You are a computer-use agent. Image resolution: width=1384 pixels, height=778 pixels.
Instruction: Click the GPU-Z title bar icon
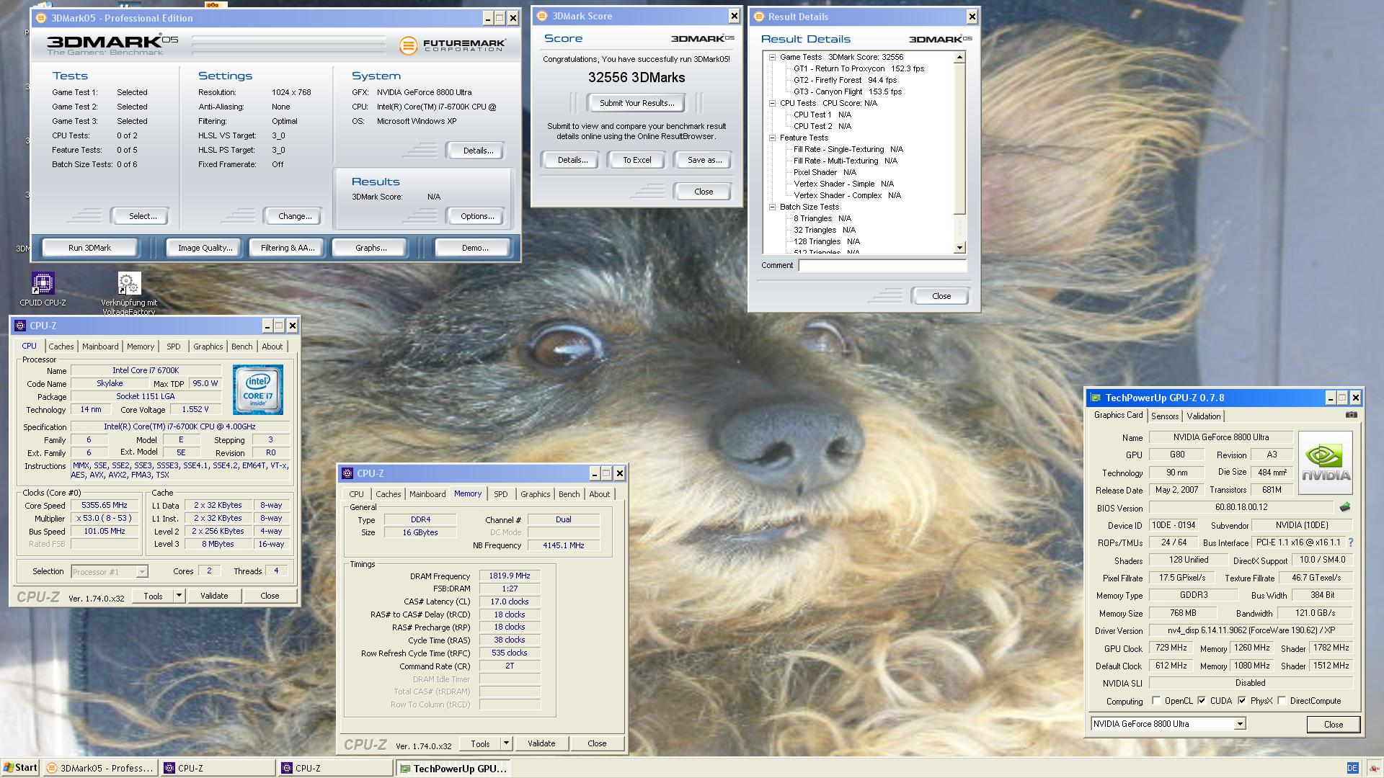click(x=1096, y=398)
